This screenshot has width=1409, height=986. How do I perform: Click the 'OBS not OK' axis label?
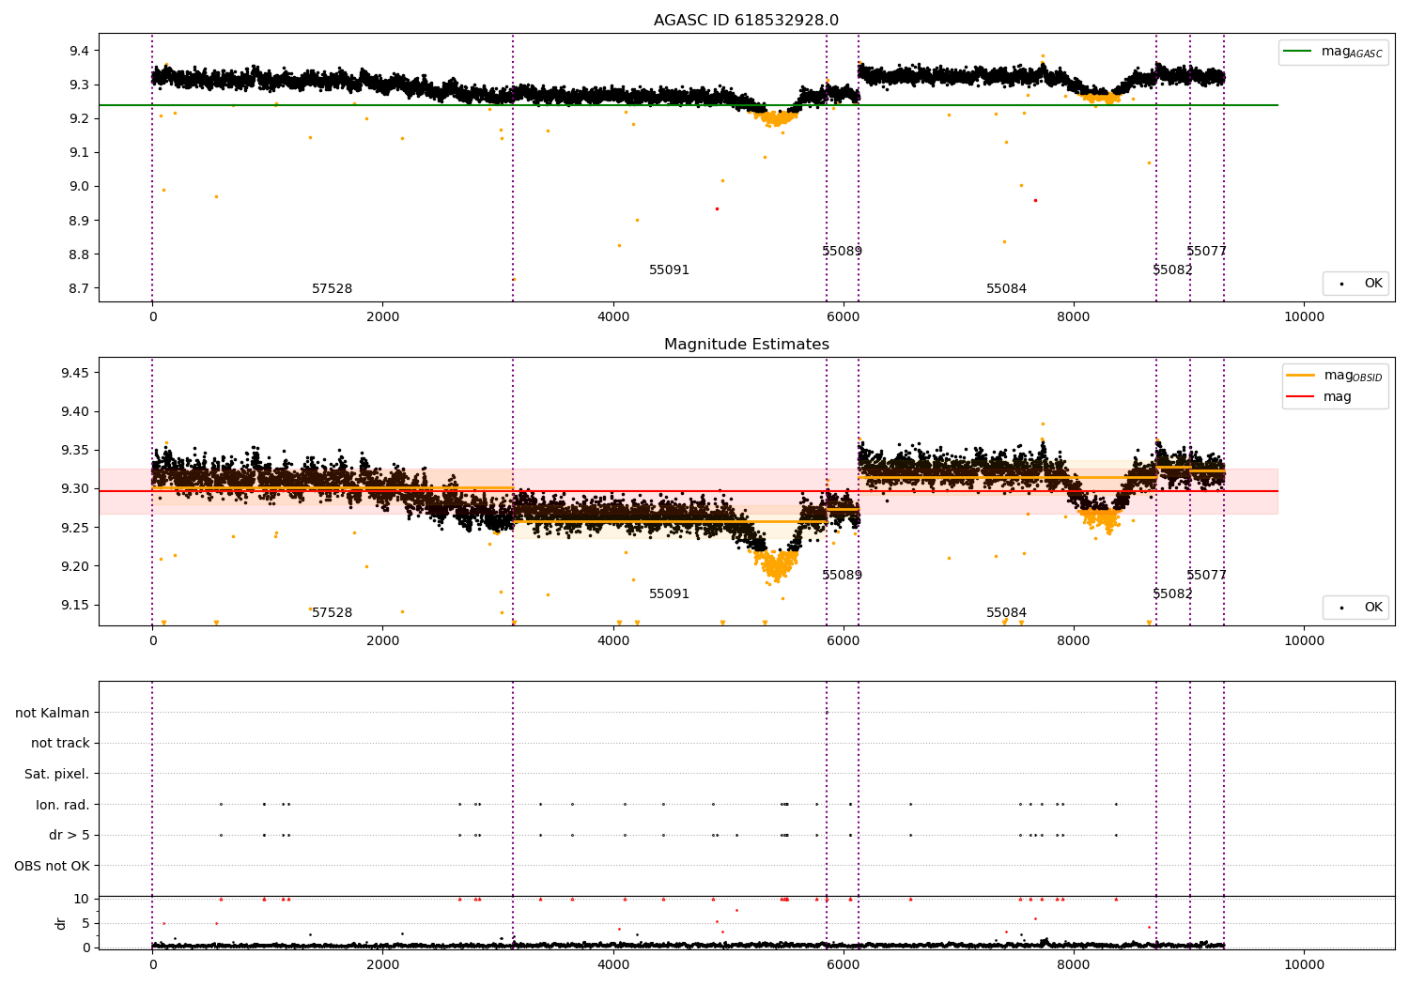(53, 866)
